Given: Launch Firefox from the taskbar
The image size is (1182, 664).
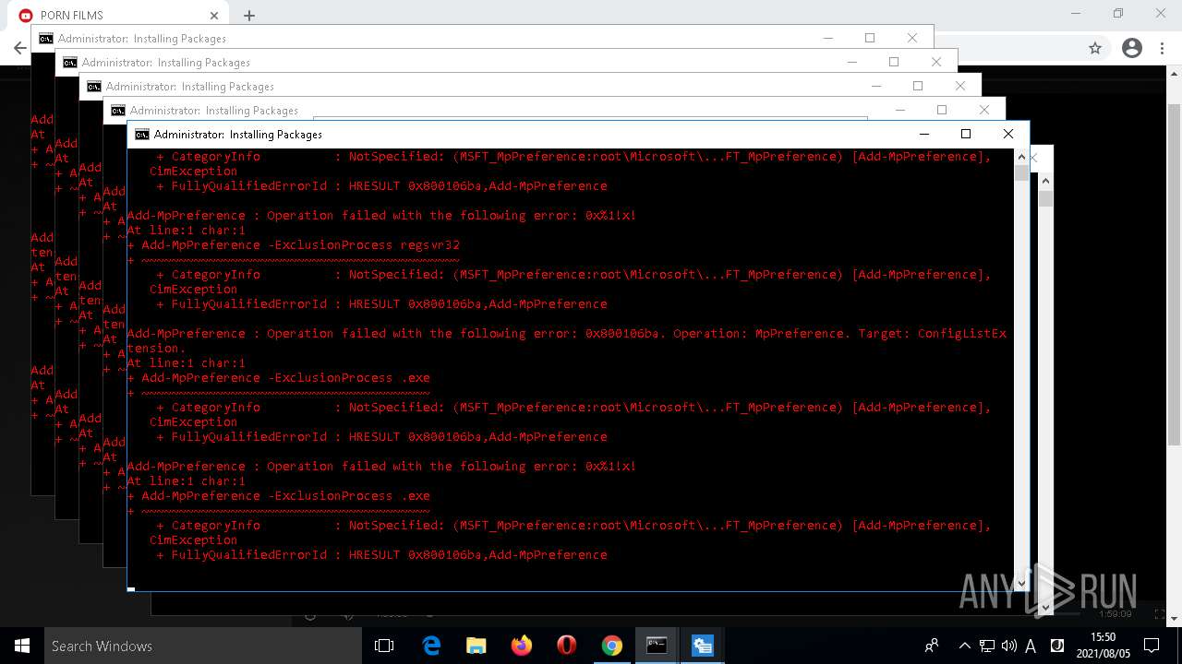Looking at the screenshot, I should (x=522, y=646).
